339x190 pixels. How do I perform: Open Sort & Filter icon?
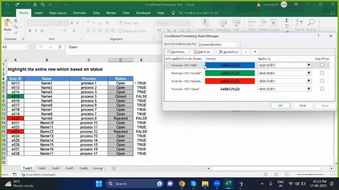tap(299, 22)
